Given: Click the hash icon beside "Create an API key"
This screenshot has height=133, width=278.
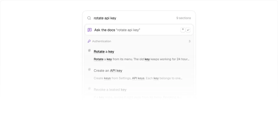Looking at the screenshot, I should point(89,70).
